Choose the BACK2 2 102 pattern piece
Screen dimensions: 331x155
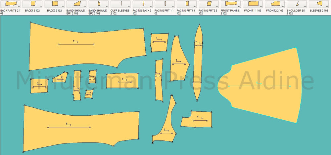(54, 4)
